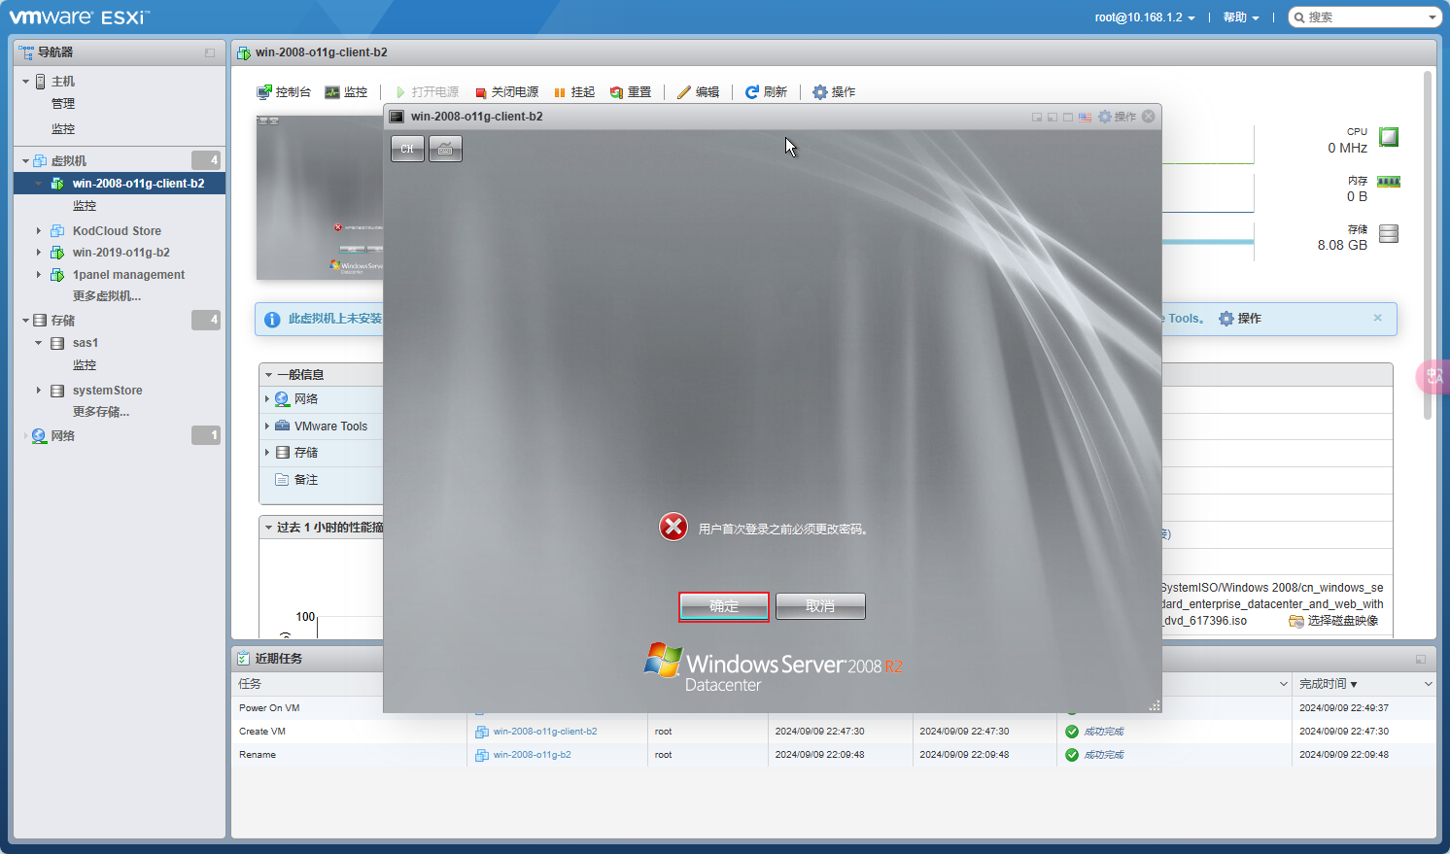The image size is (1450, 854).
Task: Refresh the VM page with 刷新
Action: 766,92
